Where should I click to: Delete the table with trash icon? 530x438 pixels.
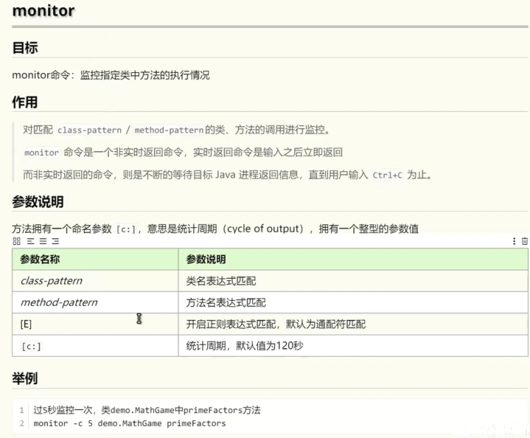524,241
